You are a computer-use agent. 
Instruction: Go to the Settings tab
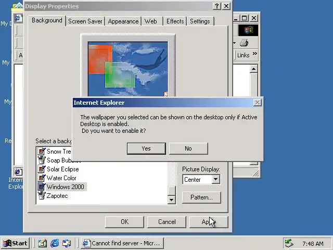pos(200,21)
